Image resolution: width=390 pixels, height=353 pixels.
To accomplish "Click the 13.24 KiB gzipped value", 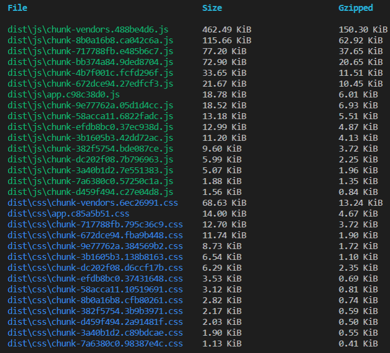I will tap(361, 202).
